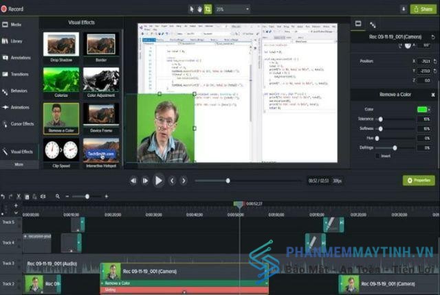Screen dimensions: 440x295
Task: Click the Cut scissors icon
Action: [x=19, y=196]
